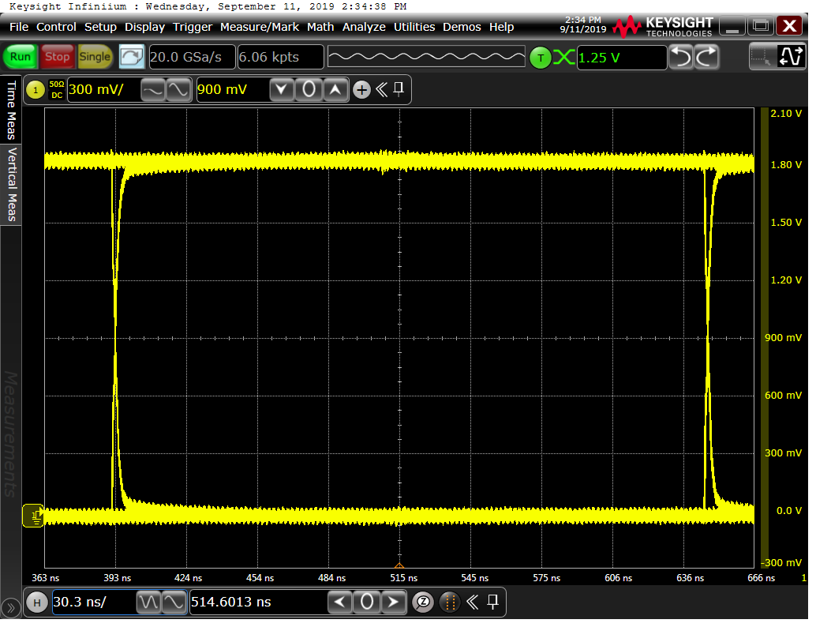Click the 1.25 V trigger level field
The width and height of the screenshot is (816, 627).
pyautogui.click(x=621, y=56)
